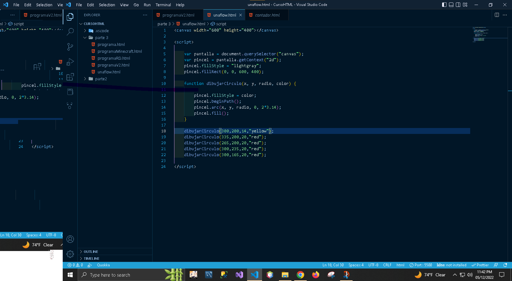Split the editor to the right

point(497,15)
